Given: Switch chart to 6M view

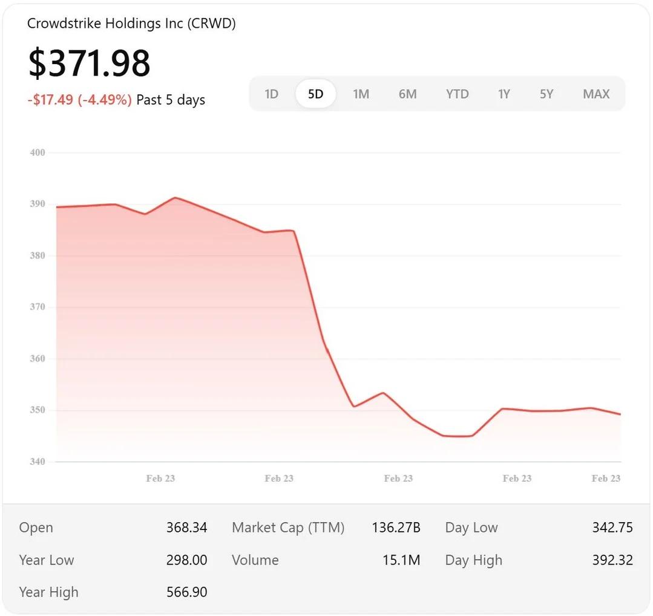Looking at the screenshot, I should pyautogui.click(x=407, y=94).
